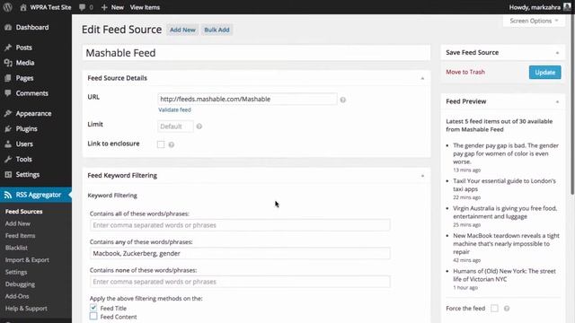575x323 pixels.
Task: Click 'The gender pay gap is bad' item
Action: [506, 153]
